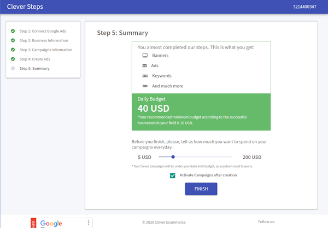Screen dimensions: 328x228
Task: Click the FINISH button
Action: 201,189
